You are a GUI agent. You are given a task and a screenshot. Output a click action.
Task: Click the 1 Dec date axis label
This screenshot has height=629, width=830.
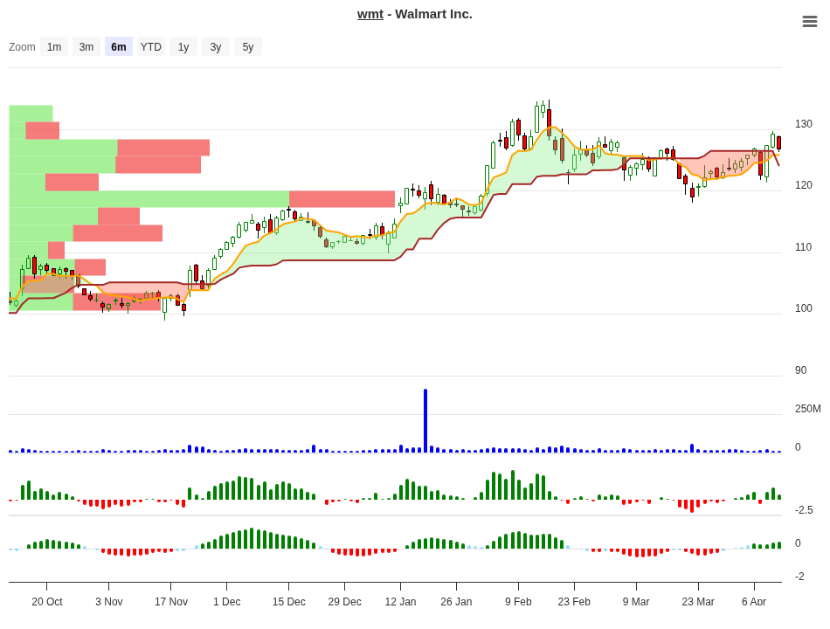click(x=226, y=601)
